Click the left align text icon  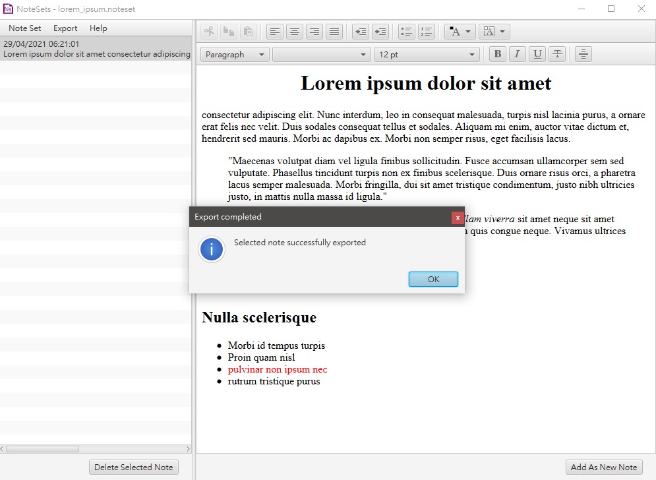[274, 32]
